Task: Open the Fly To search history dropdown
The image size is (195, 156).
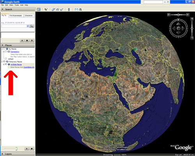Action: pyautogui.click(x=28, y=26)
